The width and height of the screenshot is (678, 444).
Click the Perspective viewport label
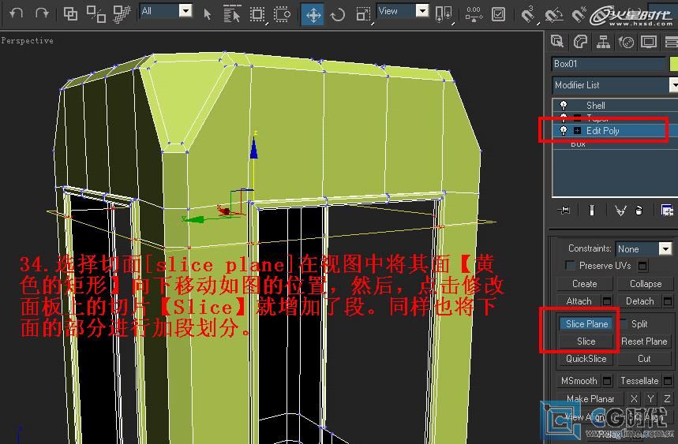[x=28, y=40]
